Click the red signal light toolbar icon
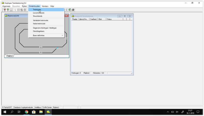Screen dimensions: 204x116 click(x=5, y=10)
